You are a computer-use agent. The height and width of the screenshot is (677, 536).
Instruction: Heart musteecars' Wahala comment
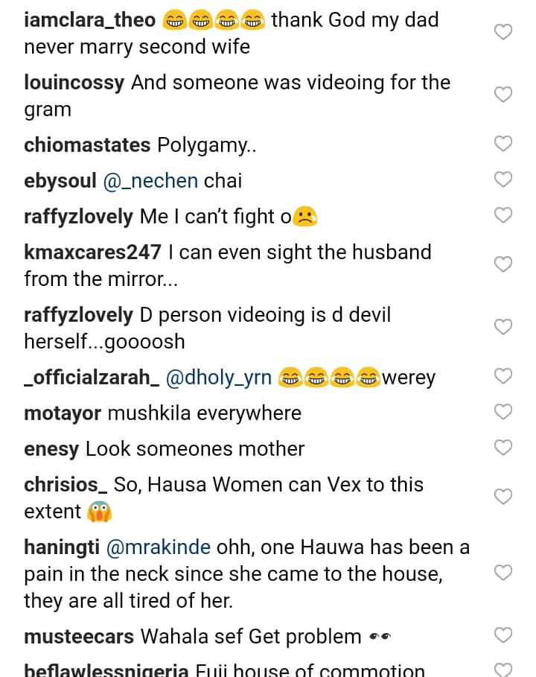504,635
